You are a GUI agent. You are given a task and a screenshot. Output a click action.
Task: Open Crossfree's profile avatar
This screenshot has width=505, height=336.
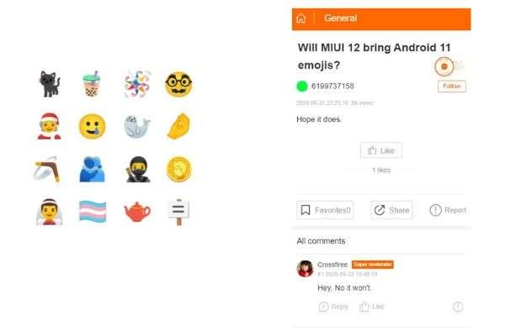click(x=305, y=269)
